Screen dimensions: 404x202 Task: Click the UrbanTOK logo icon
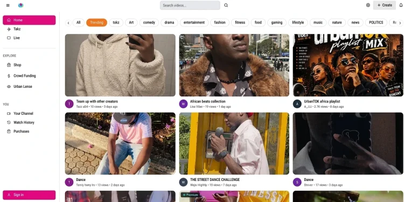(20, 5)
